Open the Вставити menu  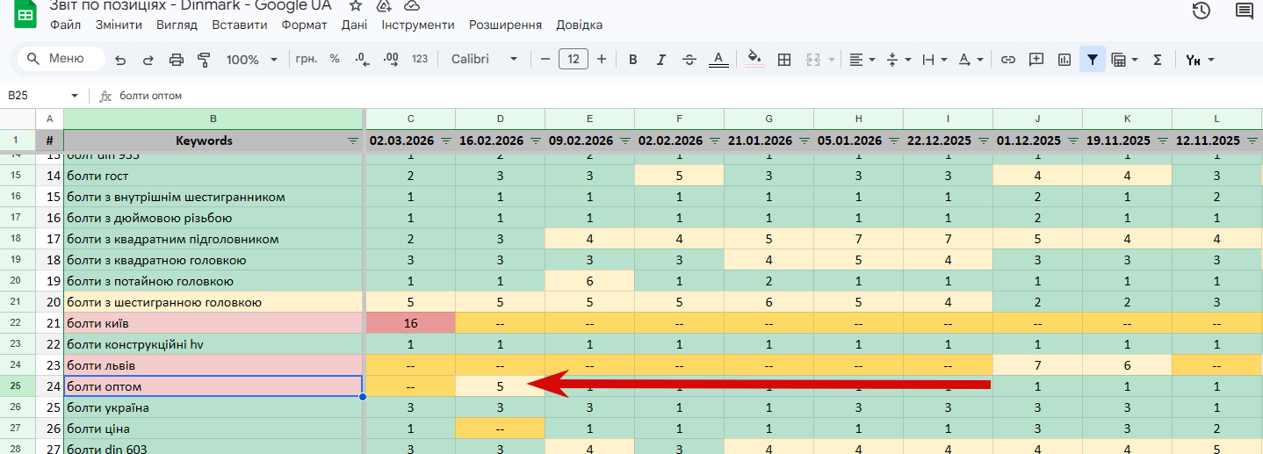240,25
